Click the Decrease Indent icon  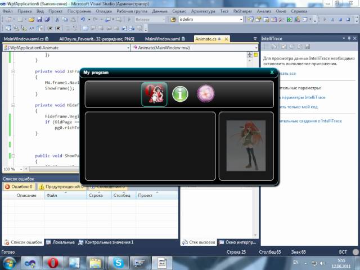tap(50, 29)
